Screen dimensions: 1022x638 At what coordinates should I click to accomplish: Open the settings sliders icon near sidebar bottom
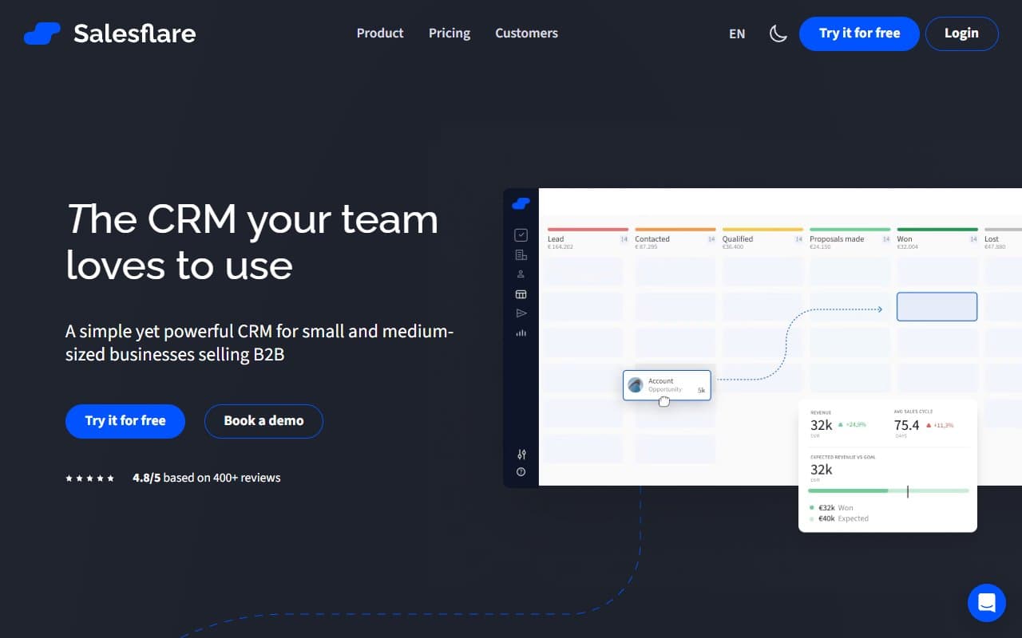point(521,454)
